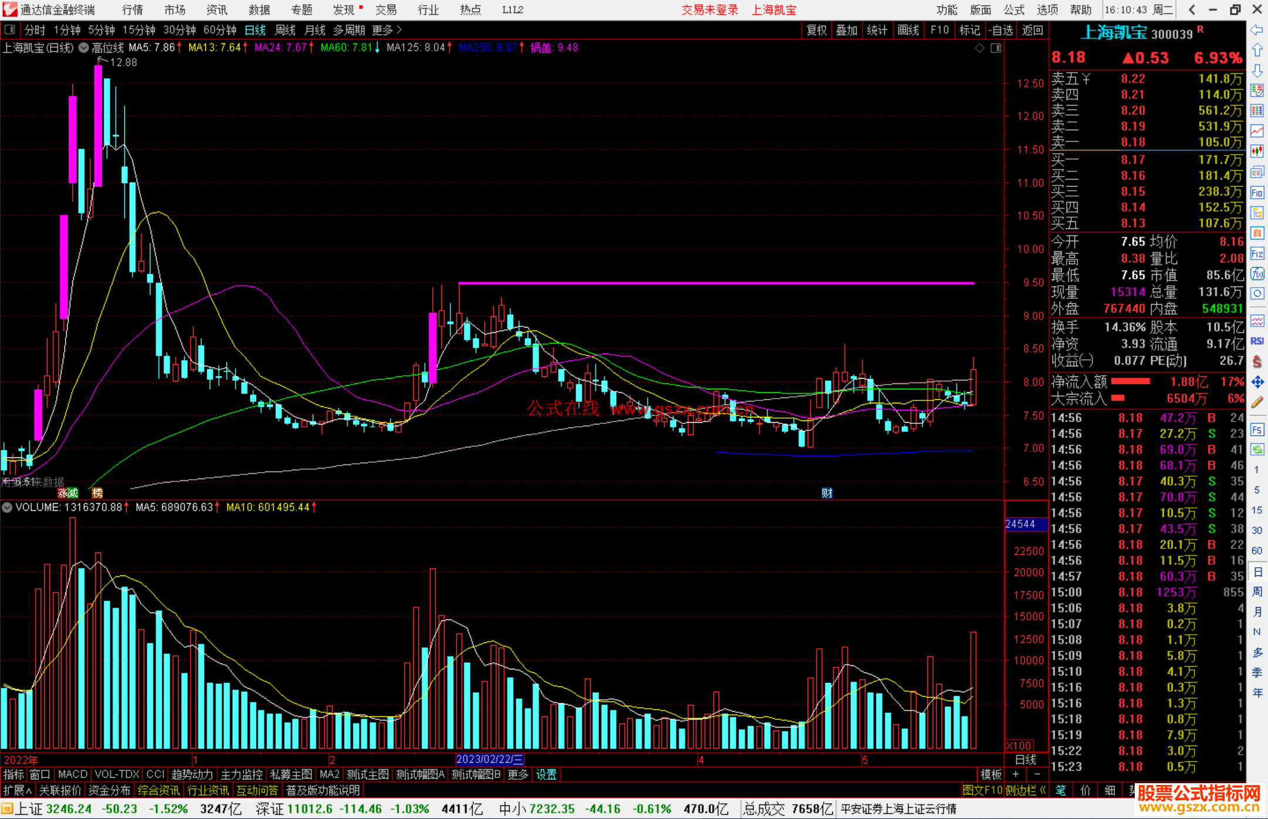Click the RSI indicator sidebar icon

(x=1257, y=341)
